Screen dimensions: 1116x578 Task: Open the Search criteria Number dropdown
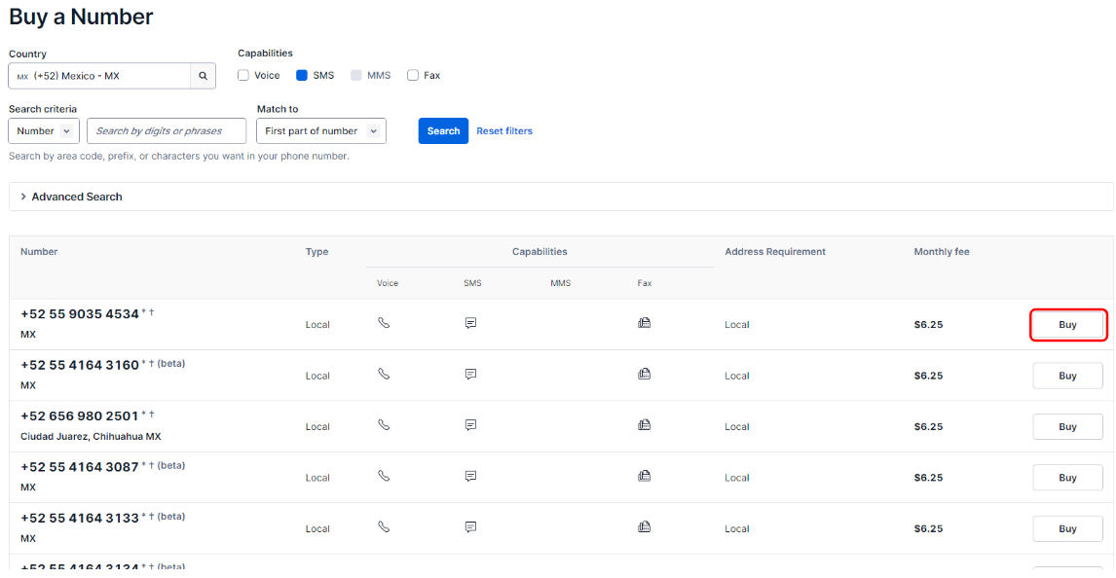pos(44,131)
